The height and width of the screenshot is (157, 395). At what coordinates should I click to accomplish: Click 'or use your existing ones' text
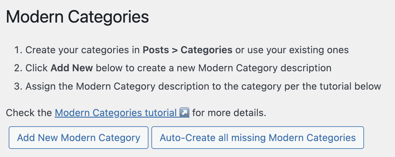tap(292, 50)
